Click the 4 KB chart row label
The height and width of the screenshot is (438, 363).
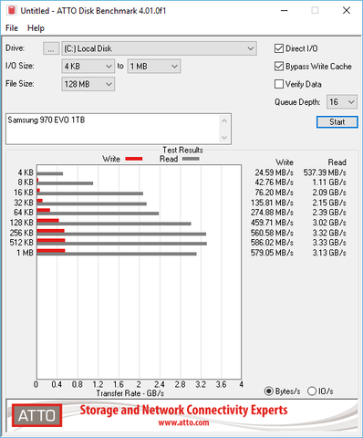click(x=26, y=172)
